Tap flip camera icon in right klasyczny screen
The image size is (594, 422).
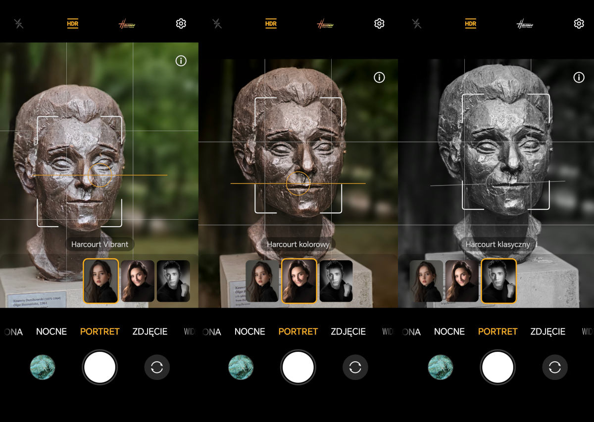555,368
